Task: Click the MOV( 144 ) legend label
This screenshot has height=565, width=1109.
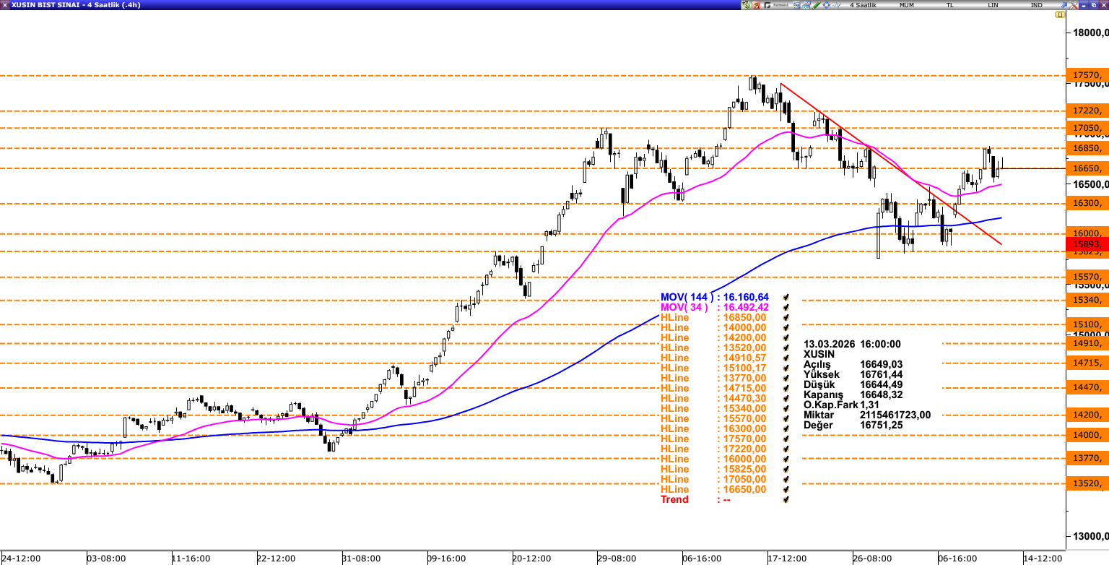Action: pos(686,297)
